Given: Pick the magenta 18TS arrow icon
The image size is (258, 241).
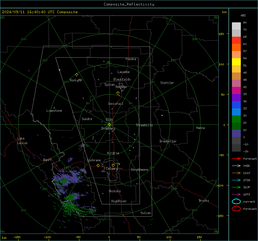Looking at the screenshot, I should 236,195.
